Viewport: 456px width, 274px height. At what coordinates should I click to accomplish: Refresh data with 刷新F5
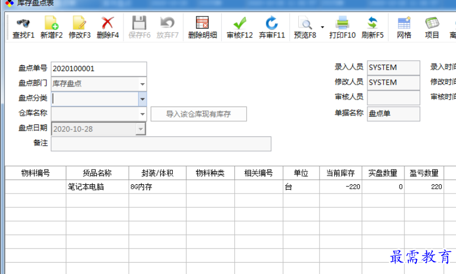click(372, 28)
